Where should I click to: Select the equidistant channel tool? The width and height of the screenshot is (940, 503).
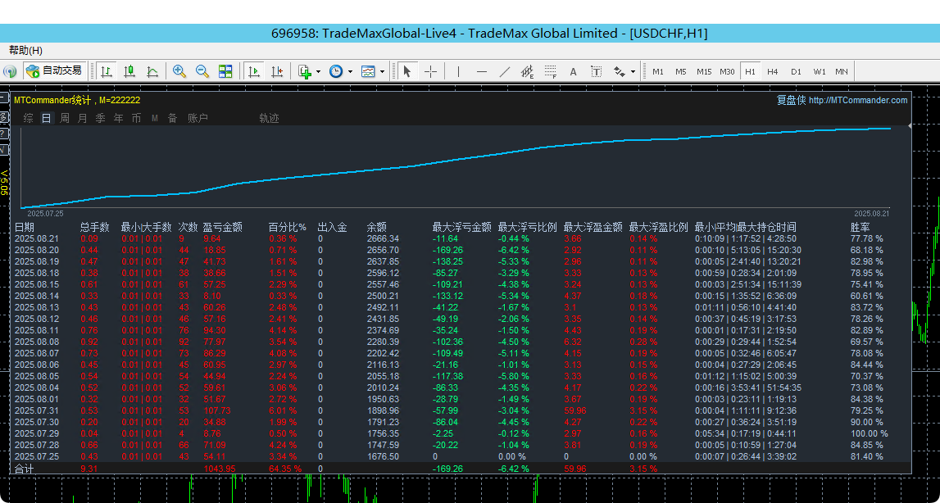527,71
